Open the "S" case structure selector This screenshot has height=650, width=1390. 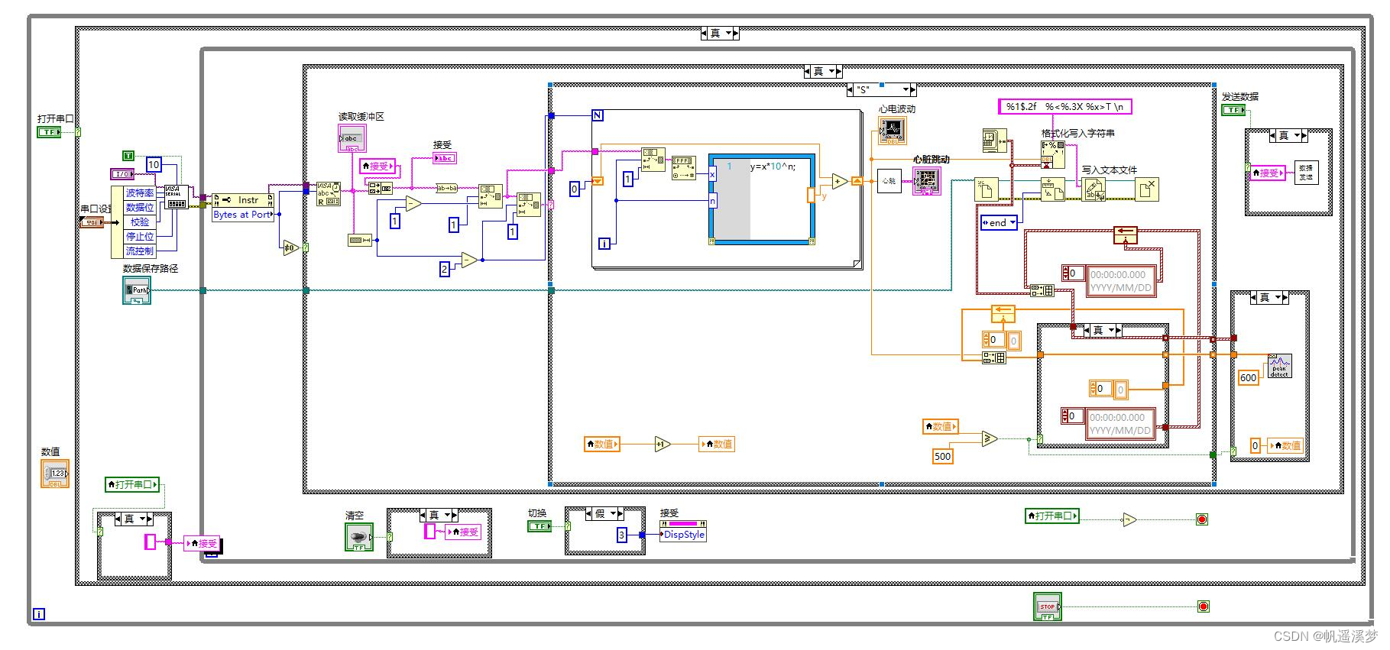click(x=881, y=89)
